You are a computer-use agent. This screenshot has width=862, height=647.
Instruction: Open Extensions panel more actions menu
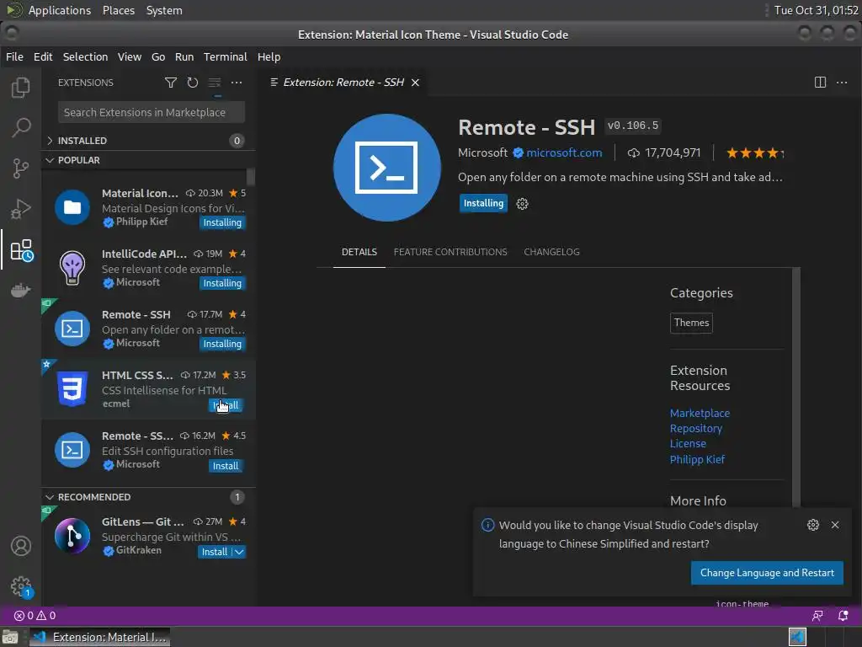point(237,83)
